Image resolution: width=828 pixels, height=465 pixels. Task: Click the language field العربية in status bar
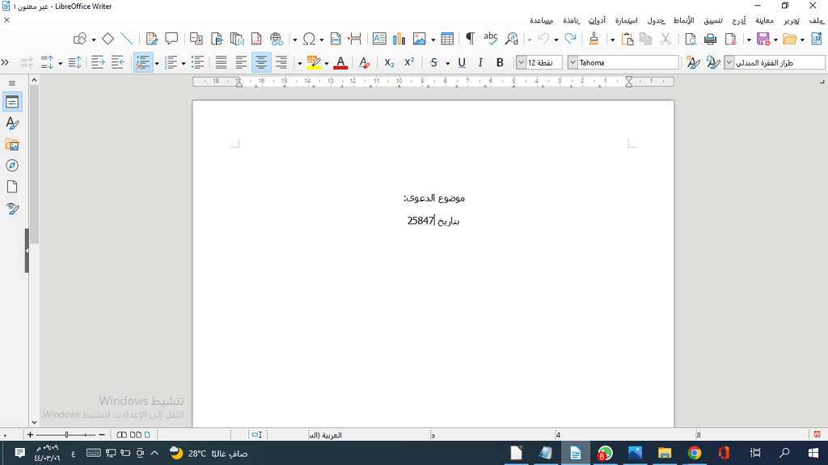click(325, 435)
